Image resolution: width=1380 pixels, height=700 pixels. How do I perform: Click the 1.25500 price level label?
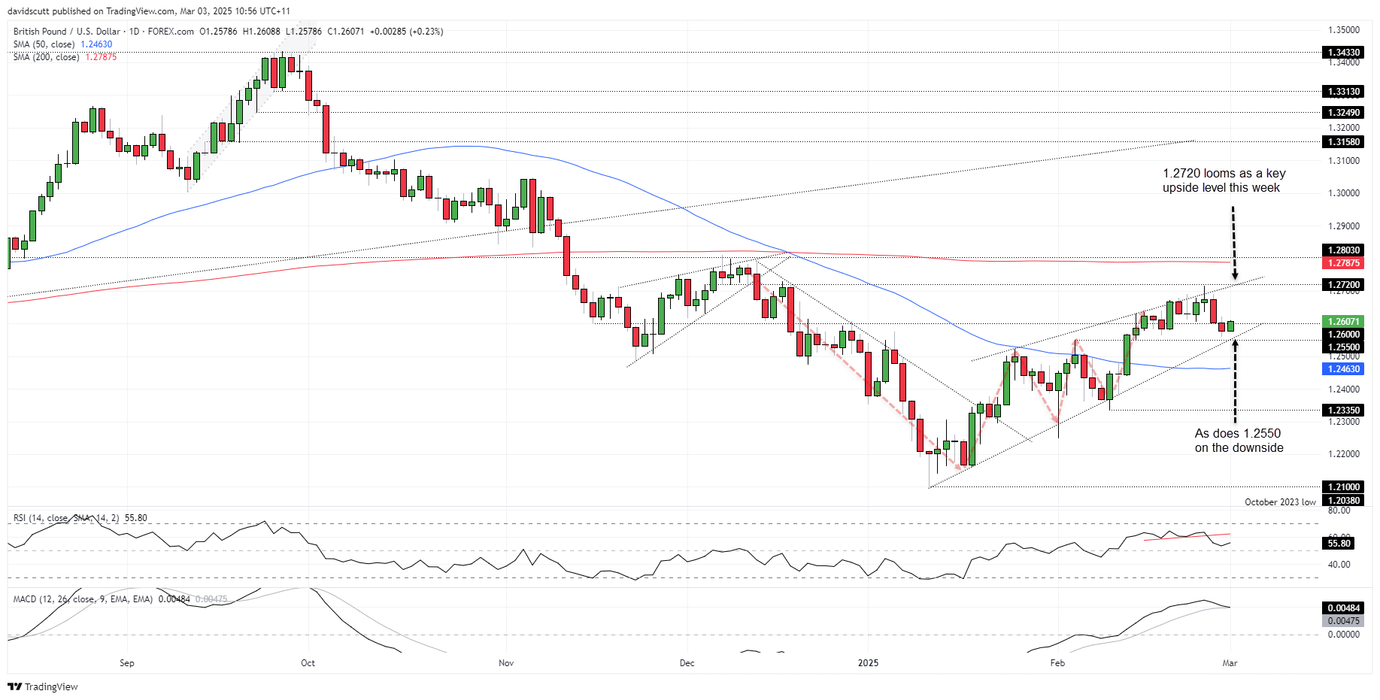click(x=1343, y=347)
